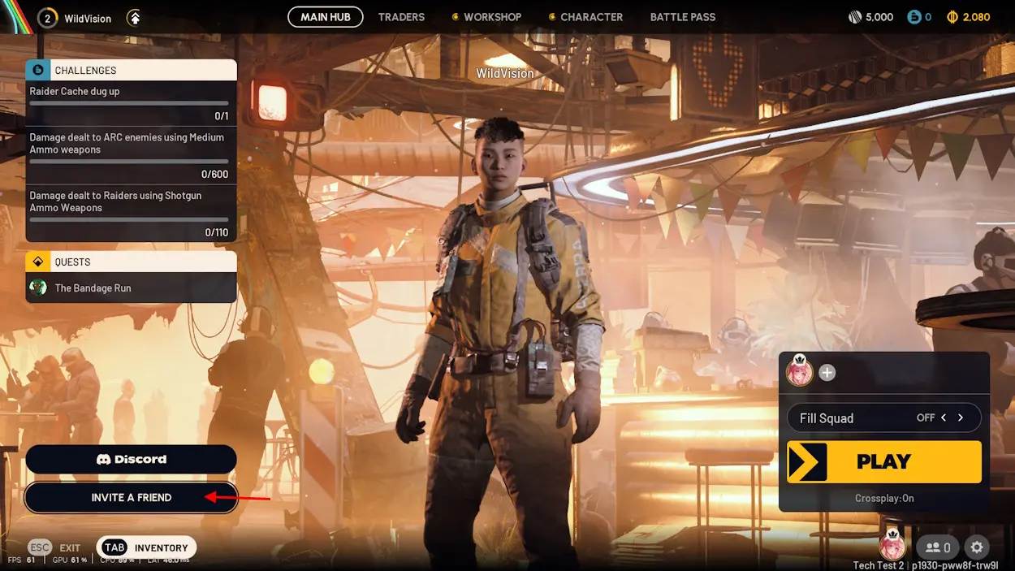Toggle Fill Squad with right arrow

click(961, 417)
